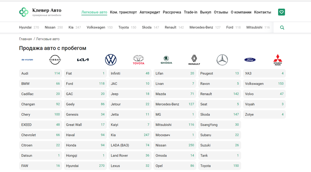Choose the SsangYong brand tile
Image resolution: width=311 pixels, height=172 pixels.
pyautogui.click(x=220, y=125)
